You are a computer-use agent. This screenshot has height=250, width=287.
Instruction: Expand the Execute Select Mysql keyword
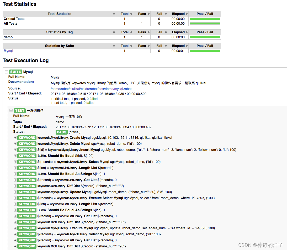click(15, 198)
